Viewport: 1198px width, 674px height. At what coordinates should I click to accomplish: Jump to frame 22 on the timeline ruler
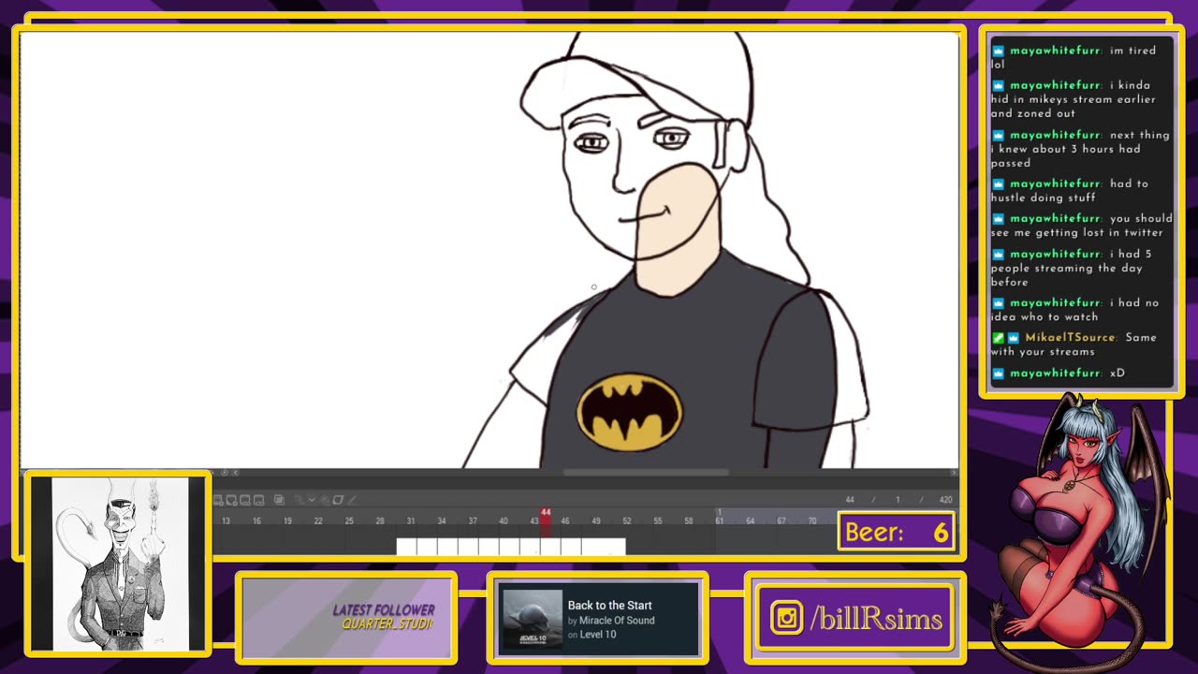click(x=318, y=520)
